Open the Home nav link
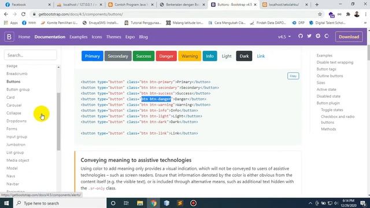 tap(24, 37)
